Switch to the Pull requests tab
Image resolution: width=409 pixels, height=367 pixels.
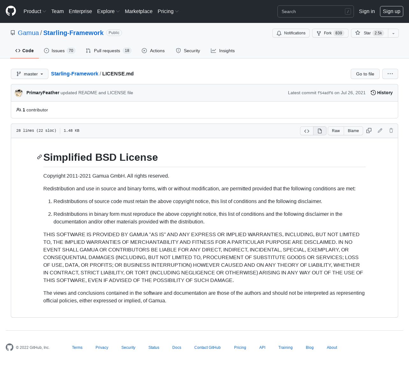[109, 51]
